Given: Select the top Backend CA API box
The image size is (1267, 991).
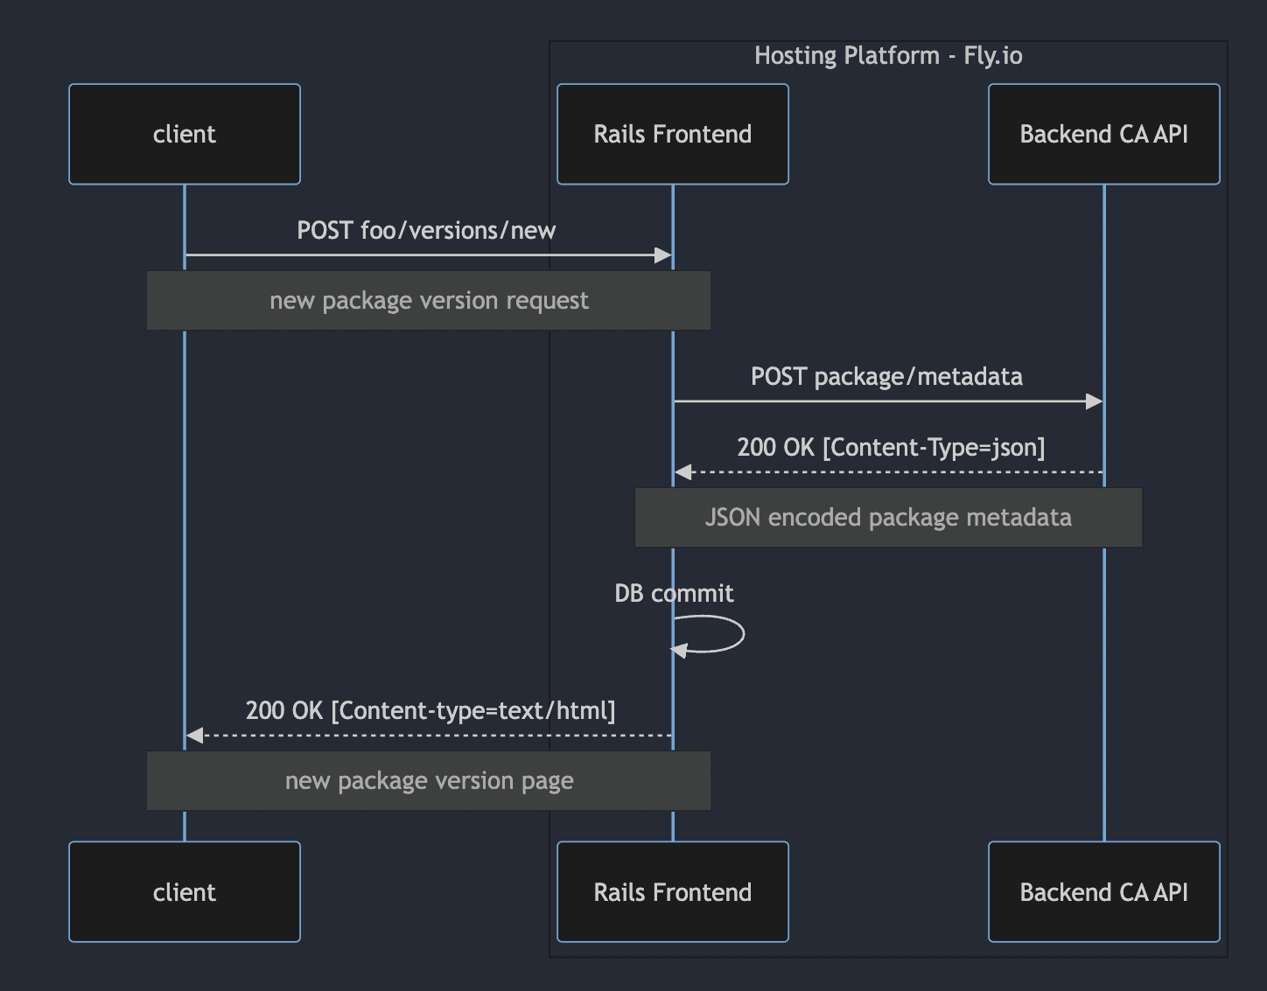Looking at the screenshot, I should [1103, 134].
